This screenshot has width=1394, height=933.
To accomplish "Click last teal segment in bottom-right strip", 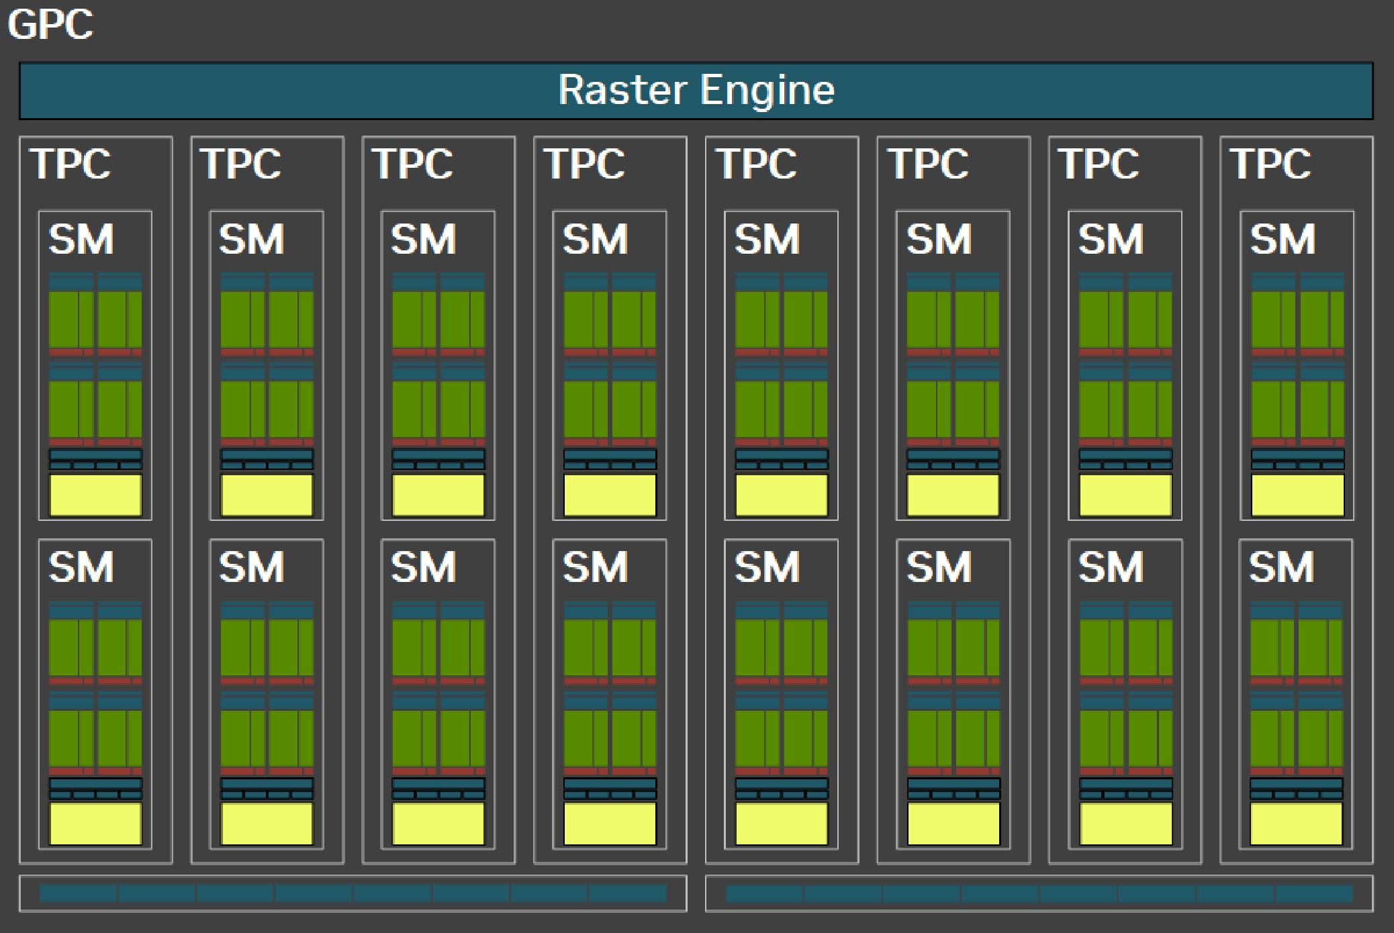I will [x=1313, y=893].
